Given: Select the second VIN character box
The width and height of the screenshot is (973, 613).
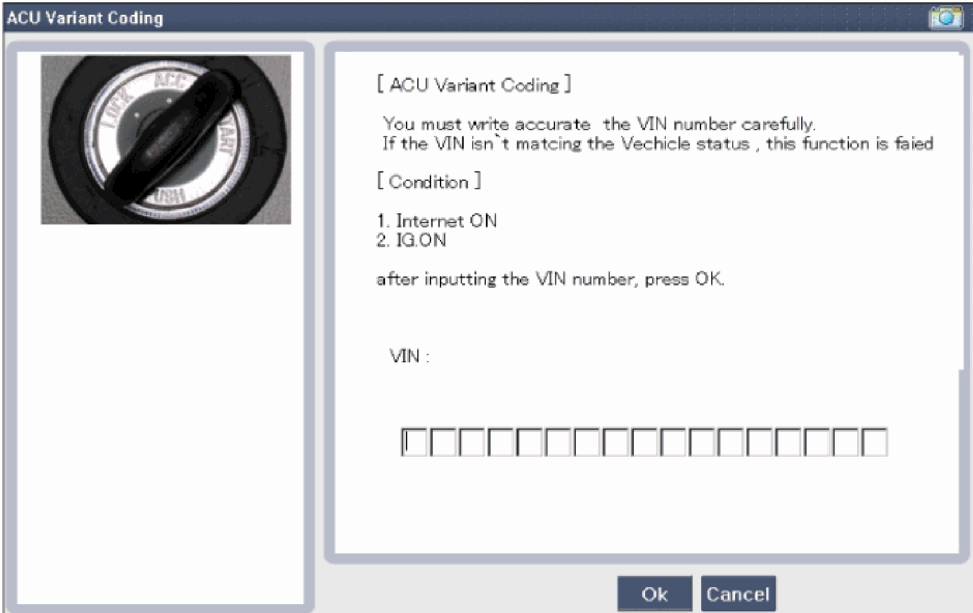Looking at the screenshot, I should (443, 442).
